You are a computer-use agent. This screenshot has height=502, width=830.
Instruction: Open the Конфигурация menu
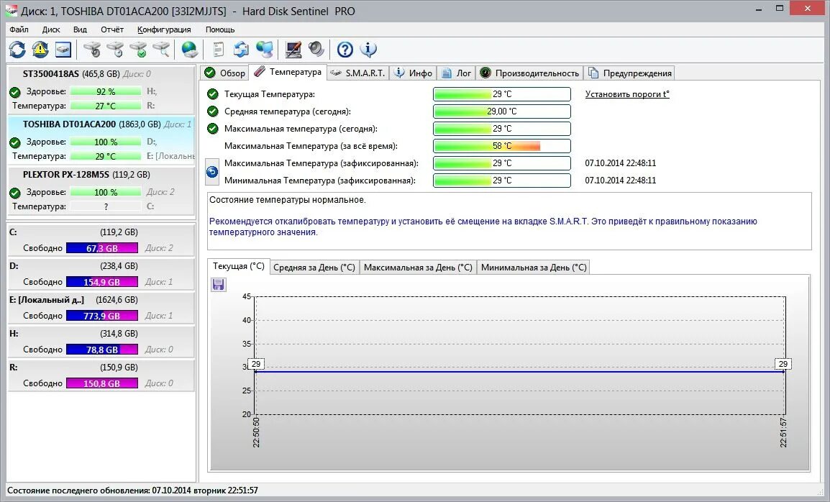click(164, 29)
